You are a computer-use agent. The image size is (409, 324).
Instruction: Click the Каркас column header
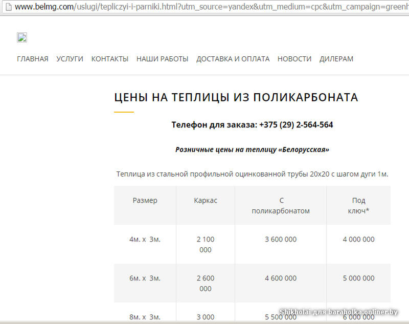click(x=206, y=205)
